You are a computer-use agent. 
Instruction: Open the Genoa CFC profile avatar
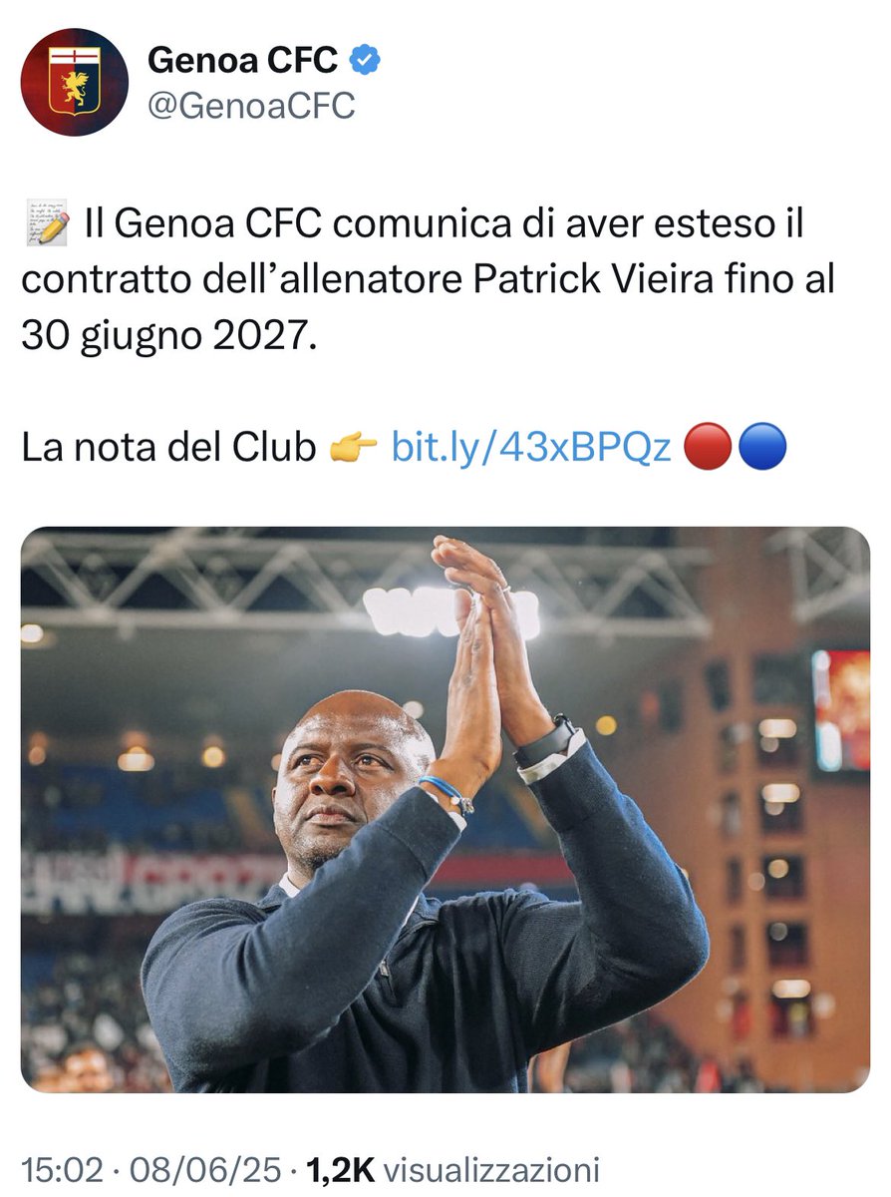pyautogui.click(x=75, y=82)
